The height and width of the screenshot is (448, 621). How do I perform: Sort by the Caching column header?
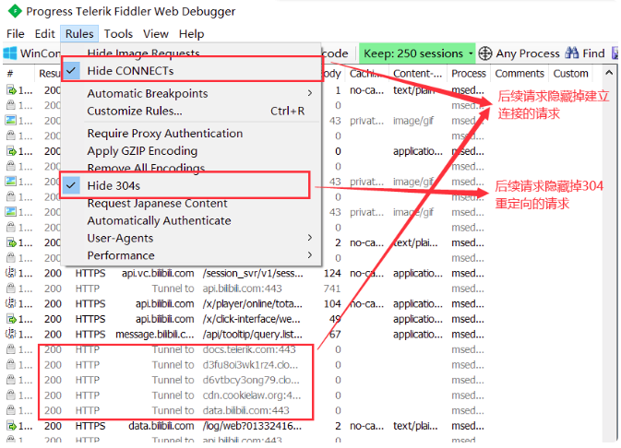point(366,74)
